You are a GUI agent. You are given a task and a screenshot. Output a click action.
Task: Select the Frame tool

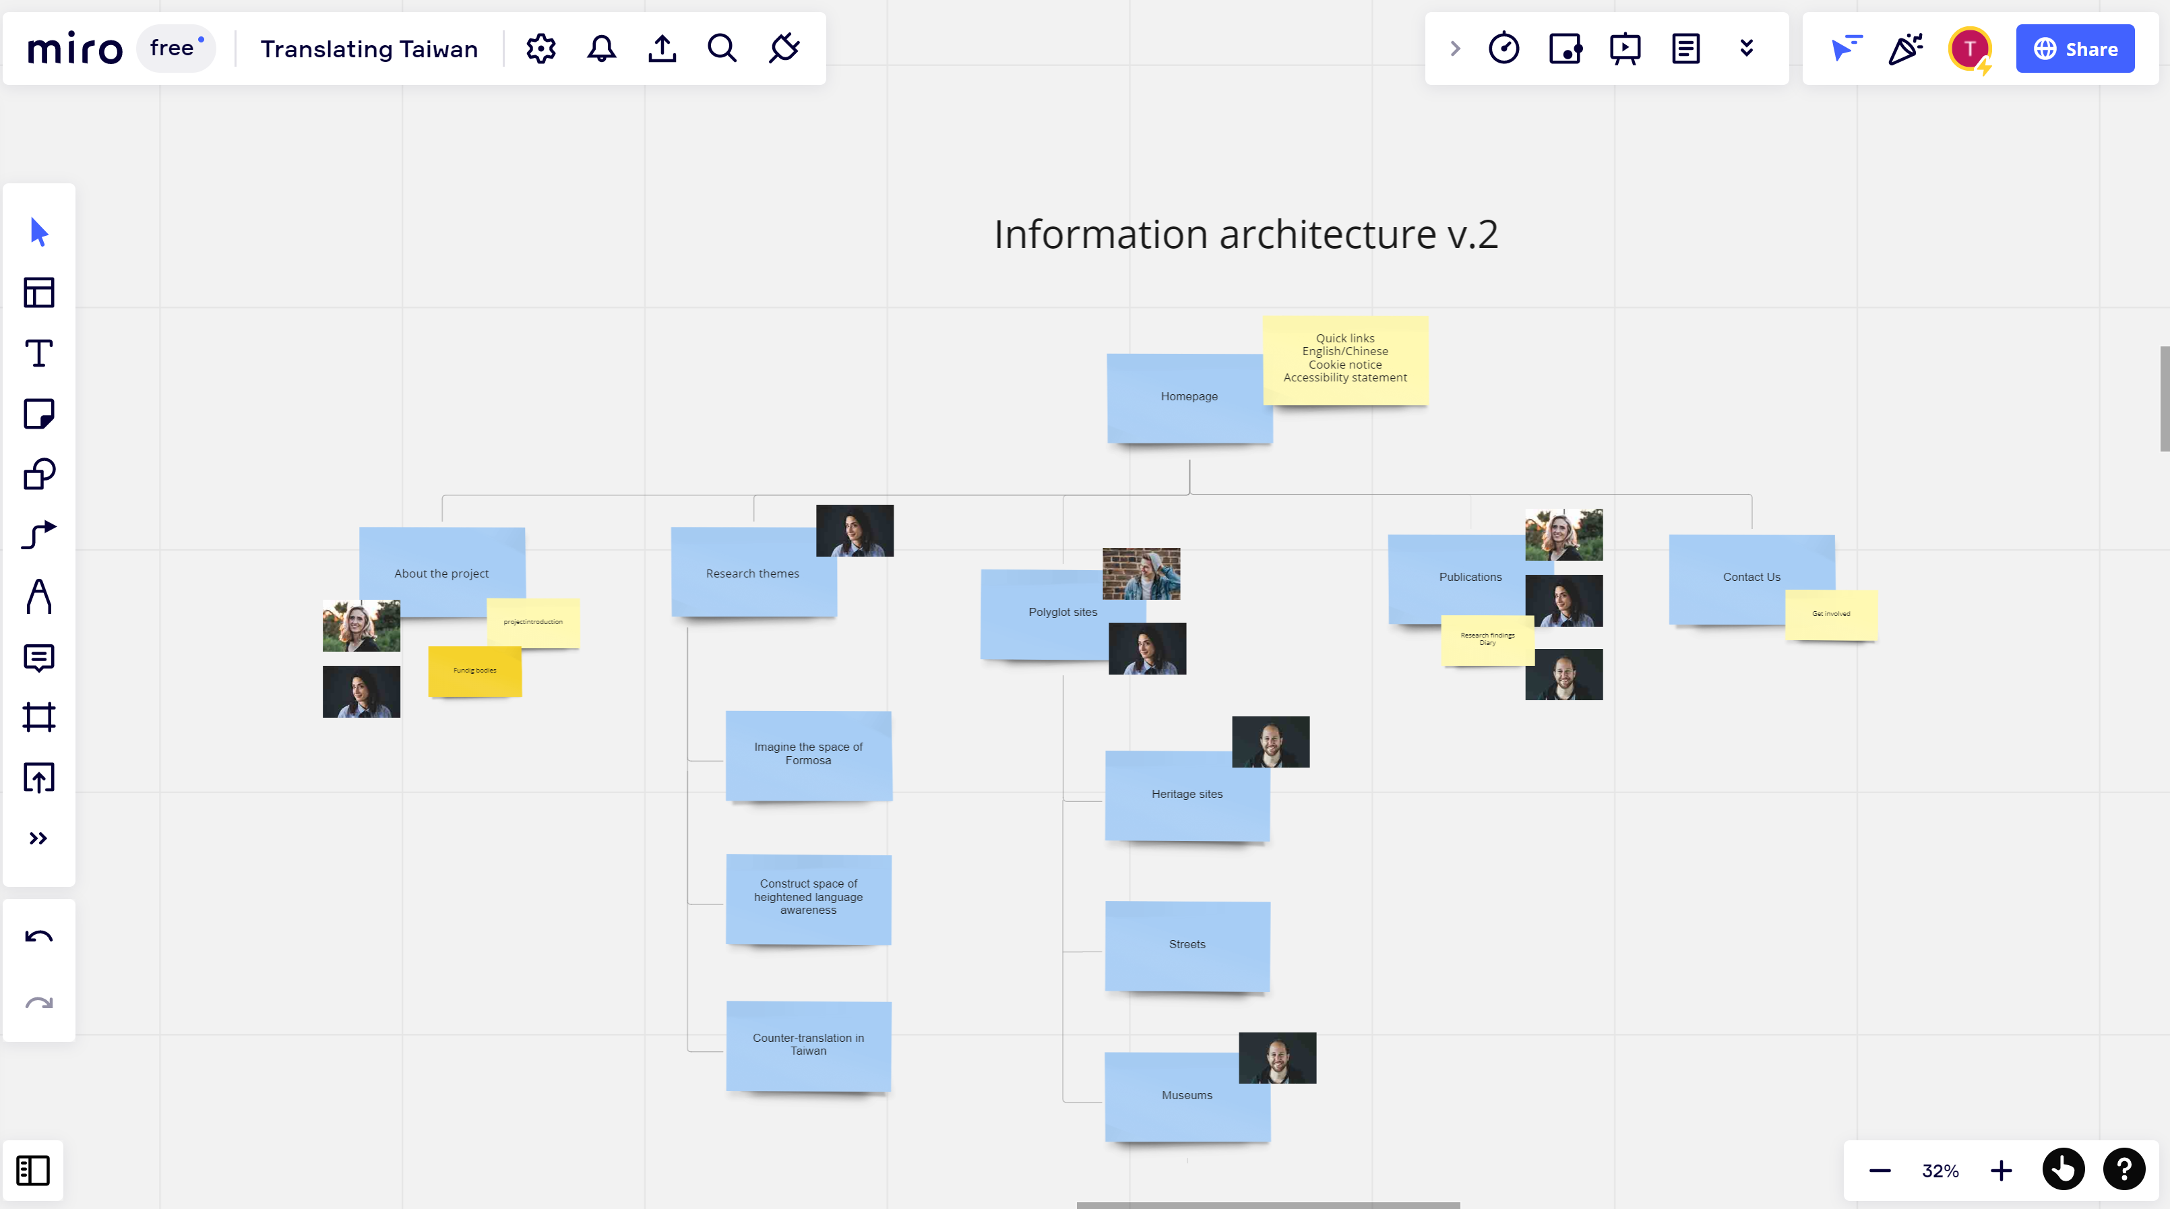39,718
